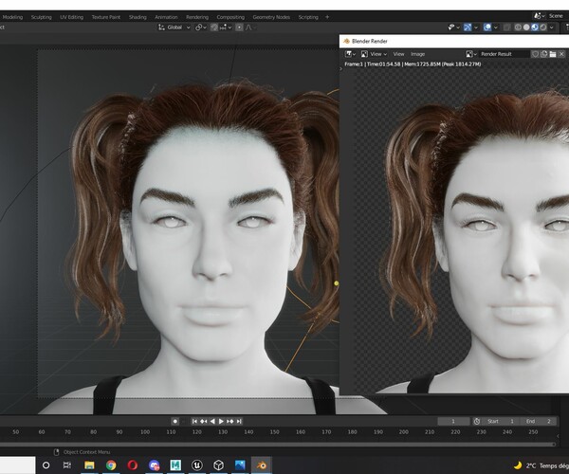Open the snap settings dropdown
The image size is (569, 474).
tap(226, 27)
